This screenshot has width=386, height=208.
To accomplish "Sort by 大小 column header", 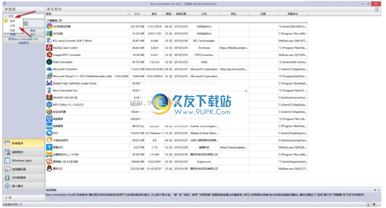I will pyautogui.click(x=137, y=14).
